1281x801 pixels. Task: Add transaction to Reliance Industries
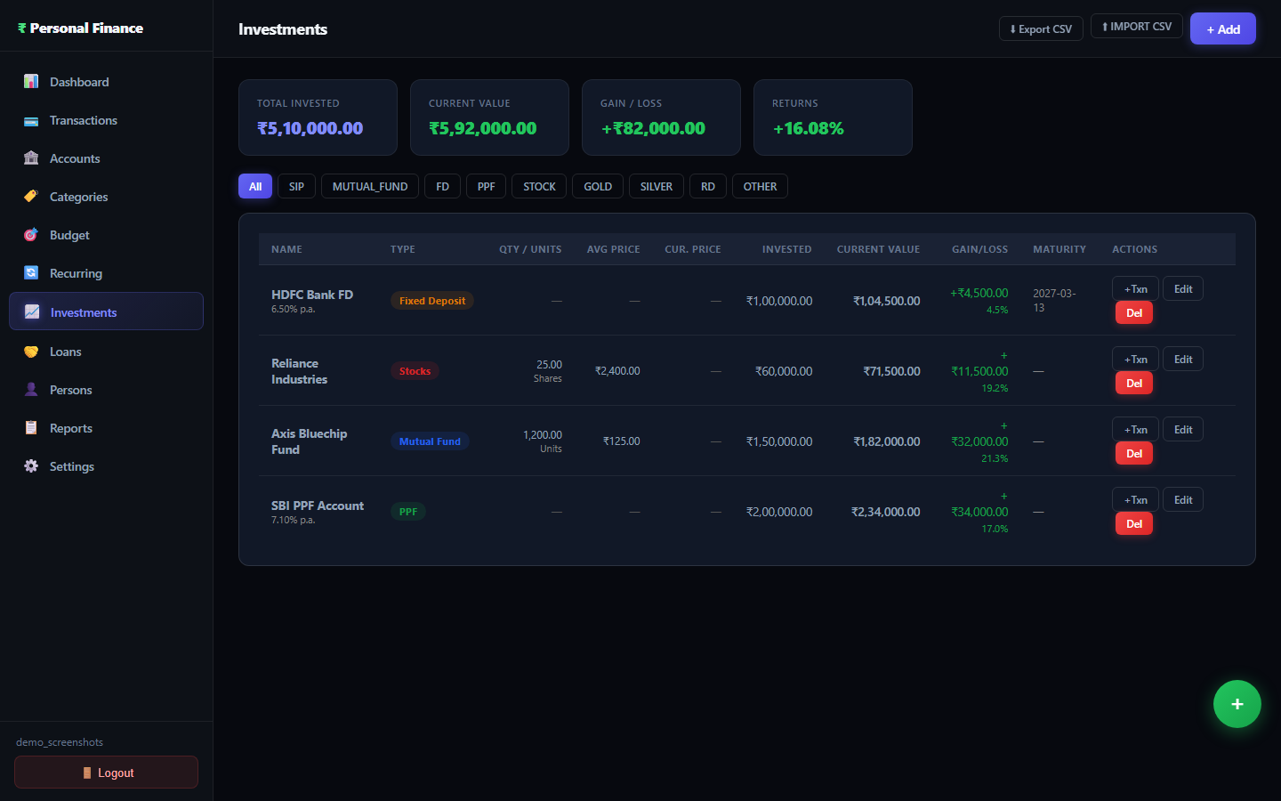(1135, 359)
